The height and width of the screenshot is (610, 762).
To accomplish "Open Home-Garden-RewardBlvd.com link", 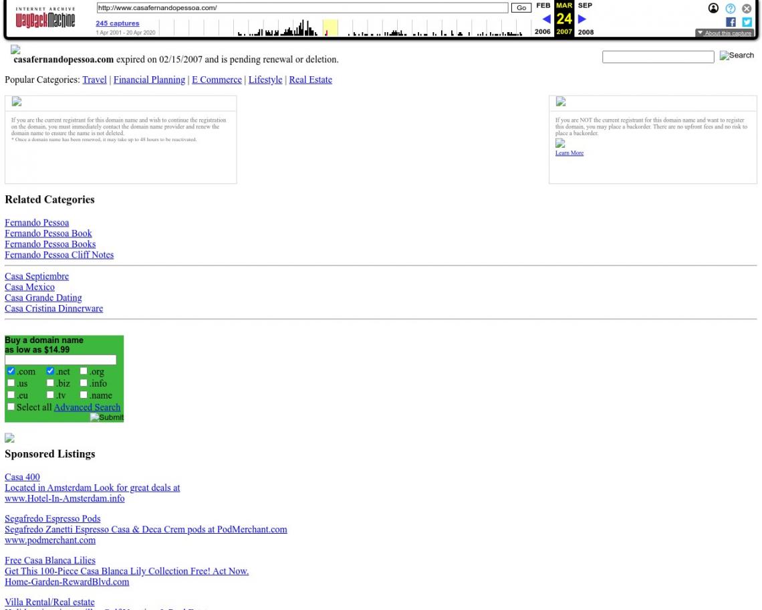I will pyautogui.click(x=67, y=583).
